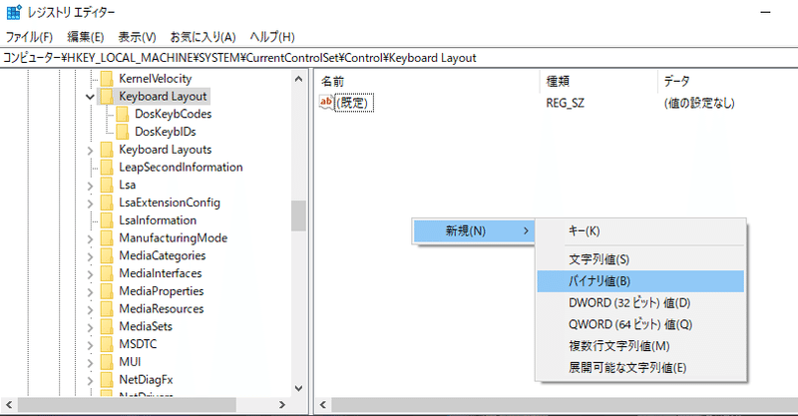Click the tree pane scroll left arrow

[x=9, y=405]
